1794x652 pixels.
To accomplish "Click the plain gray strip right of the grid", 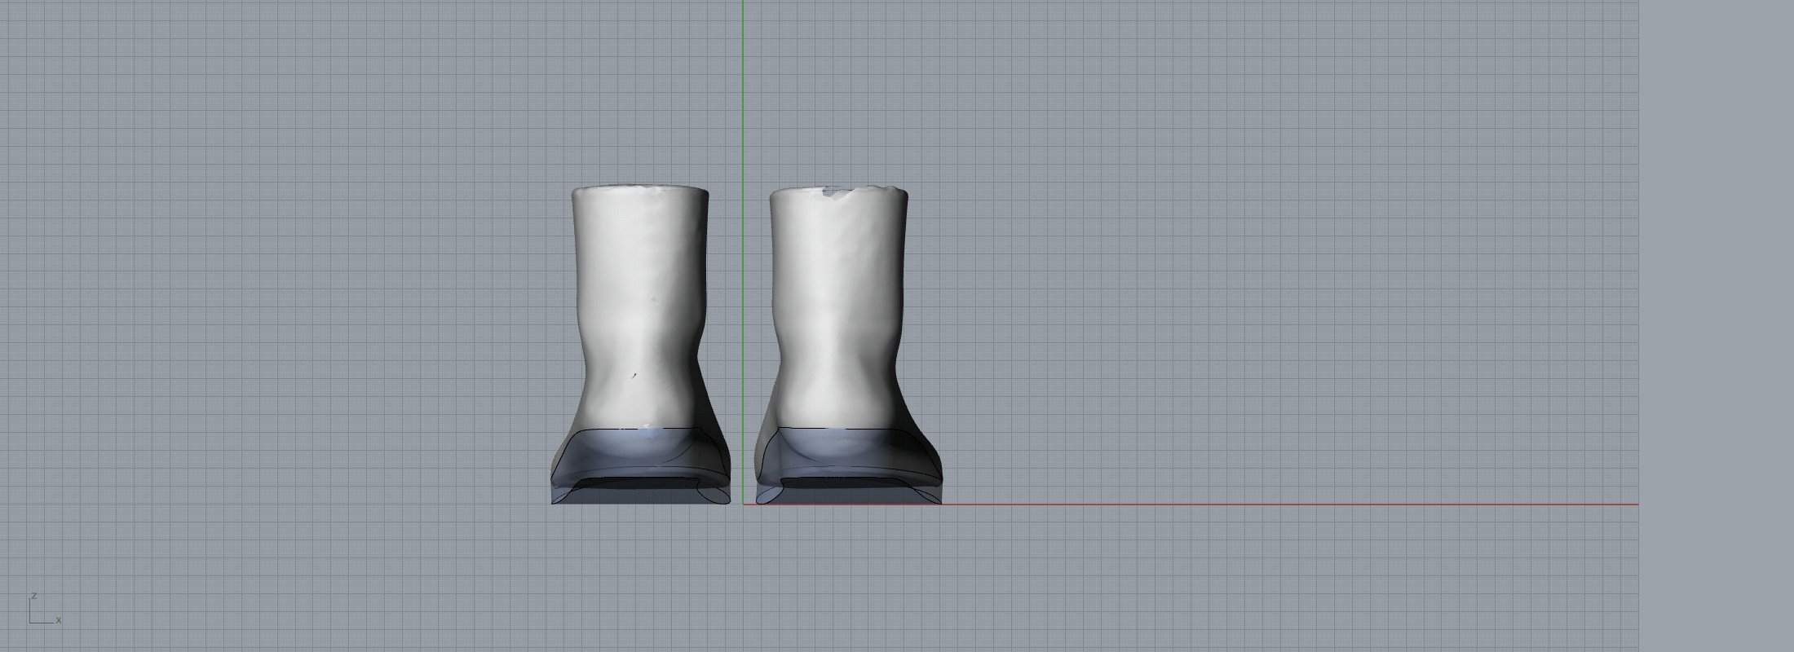I will point(1712,326).
